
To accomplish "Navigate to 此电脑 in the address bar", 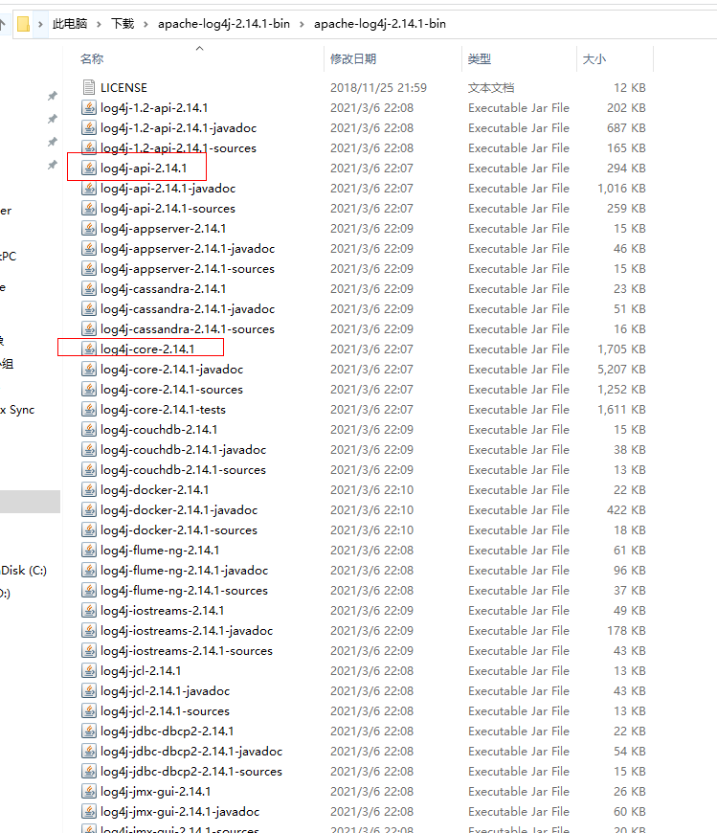I will (x=70, y=24).
